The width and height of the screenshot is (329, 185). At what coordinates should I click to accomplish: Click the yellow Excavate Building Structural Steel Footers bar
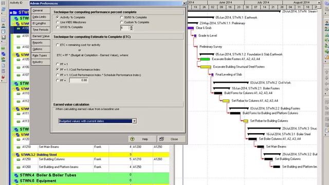pos(206,67)
